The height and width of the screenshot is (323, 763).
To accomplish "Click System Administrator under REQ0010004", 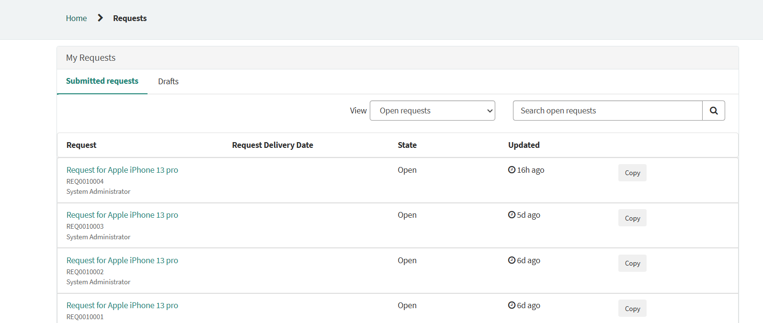I will tap(98, 191).
